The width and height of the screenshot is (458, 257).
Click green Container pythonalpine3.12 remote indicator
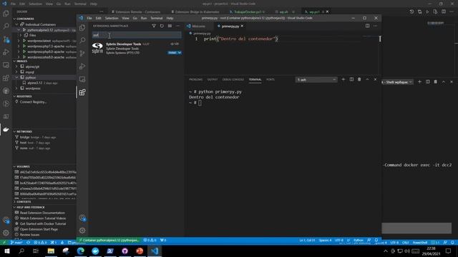point(109,240)
